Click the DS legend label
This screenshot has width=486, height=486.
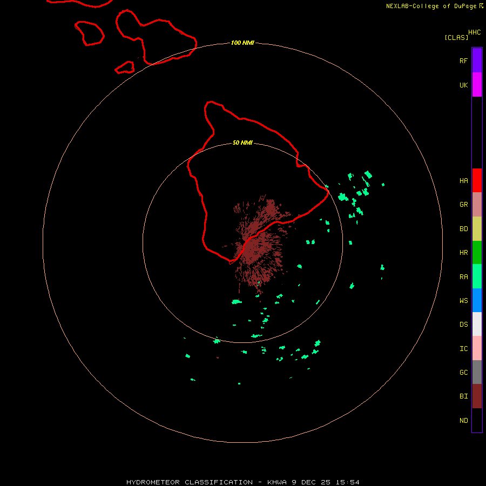(x=463, y=324)
